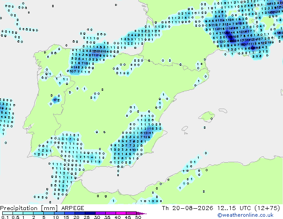Click Mallorca island on the map

(207, 117)
